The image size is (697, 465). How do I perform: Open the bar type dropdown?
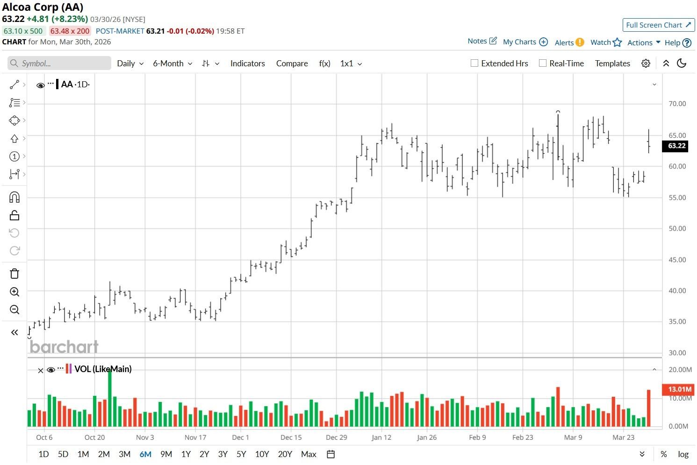[210, 63]
